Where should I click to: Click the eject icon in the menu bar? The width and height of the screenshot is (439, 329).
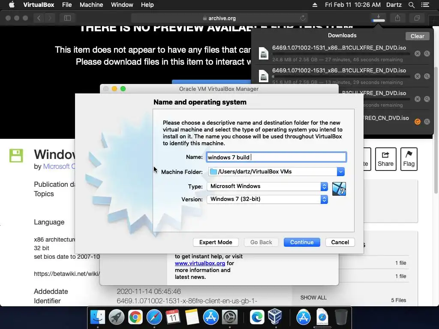[315, 5]
